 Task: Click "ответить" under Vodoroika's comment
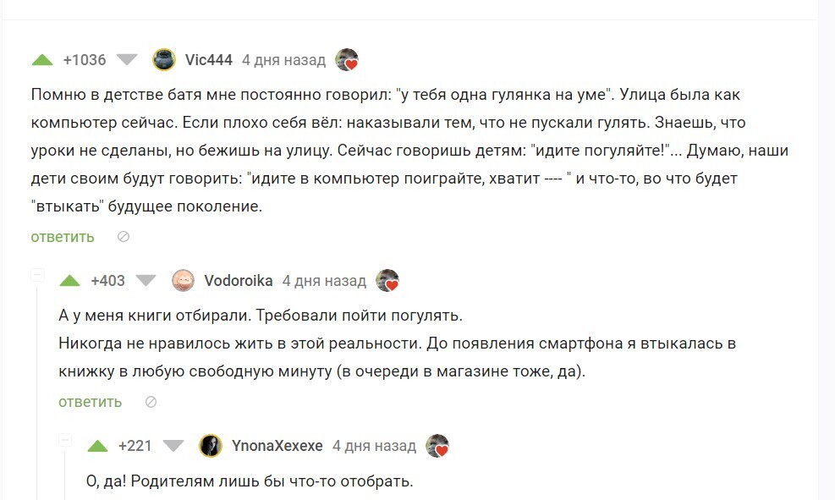coord(90,402)
